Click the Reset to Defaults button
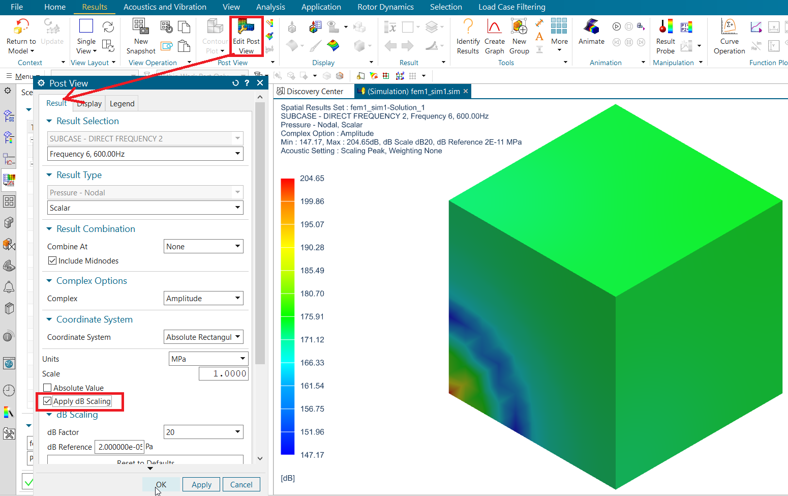 tap(145, 460)
